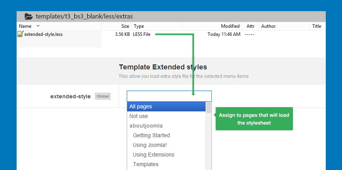Select "Using Joomla!" from the list

(150, 145)
